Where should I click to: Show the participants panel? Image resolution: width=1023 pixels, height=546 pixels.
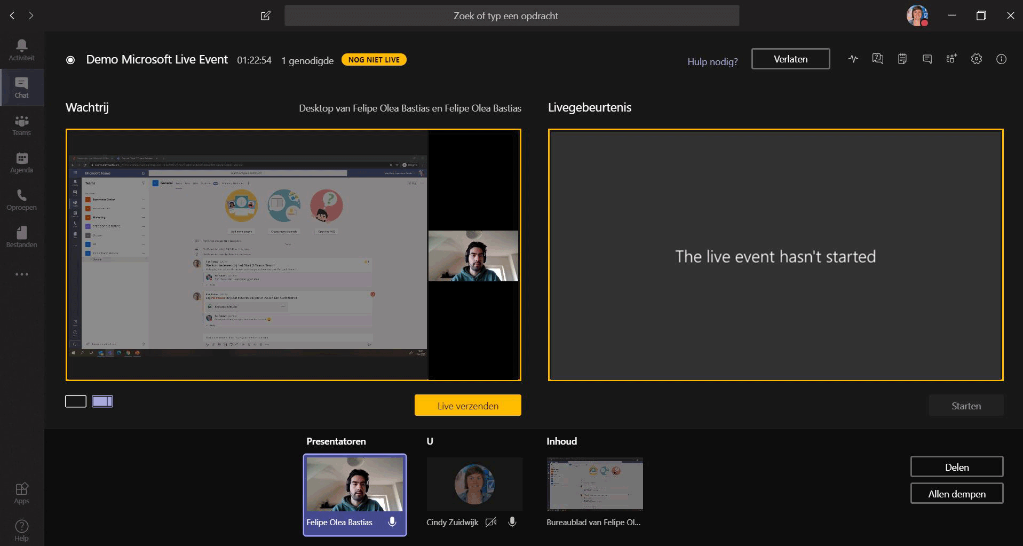point(951,59)
